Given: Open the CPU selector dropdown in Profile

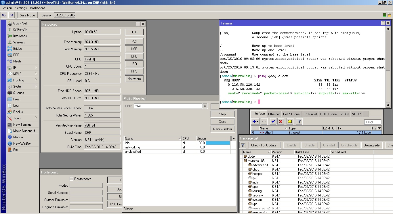Looking at the screenshot, I should tap(205, 106).
